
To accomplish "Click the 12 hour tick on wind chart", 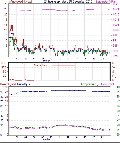I will click(60, 59).
